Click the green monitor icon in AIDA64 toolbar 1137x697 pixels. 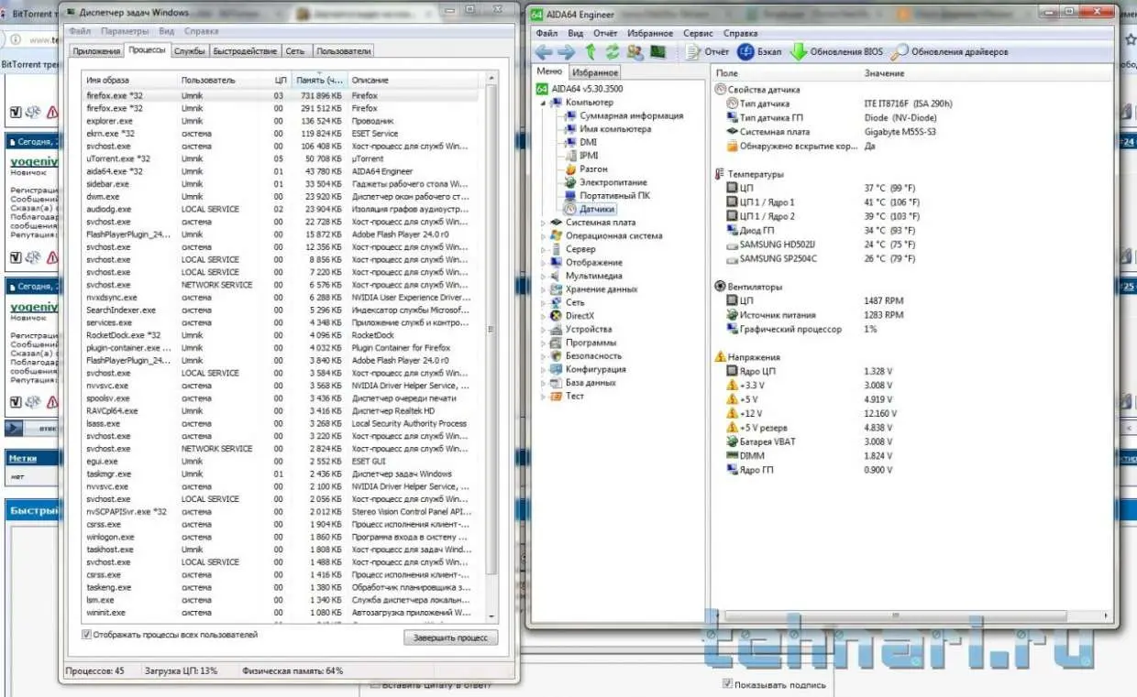pyautogui.click(x=657, y=52)
